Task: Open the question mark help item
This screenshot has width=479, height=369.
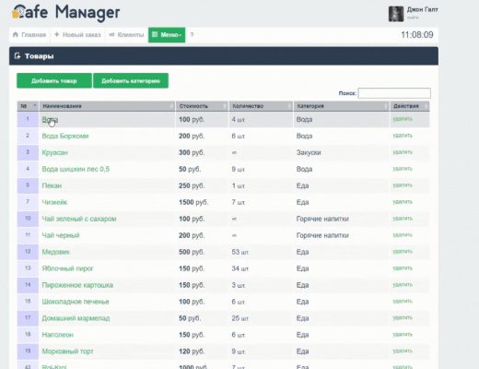Action: click(192, 35)
